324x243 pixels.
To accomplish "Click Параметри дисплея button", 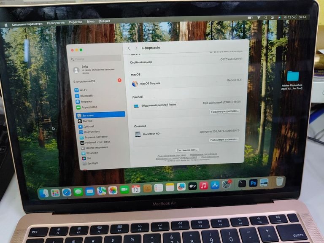I will coord(225,111).
